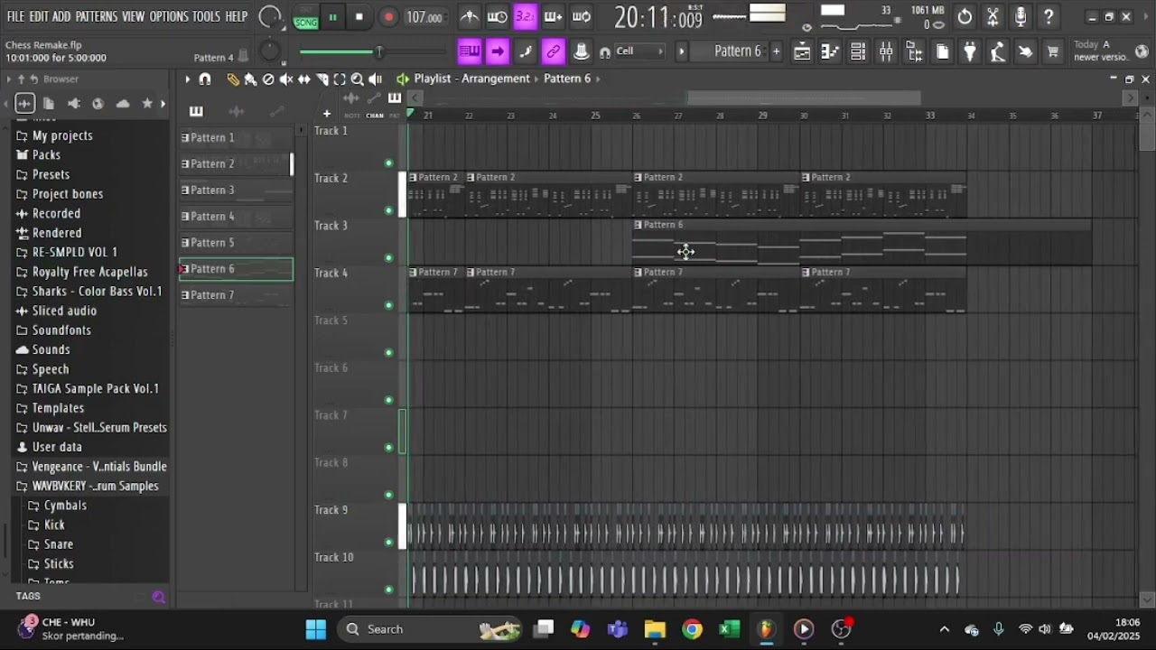Enable wait for input before playing
Screen dimensions: 1156x650
(497, 16)
